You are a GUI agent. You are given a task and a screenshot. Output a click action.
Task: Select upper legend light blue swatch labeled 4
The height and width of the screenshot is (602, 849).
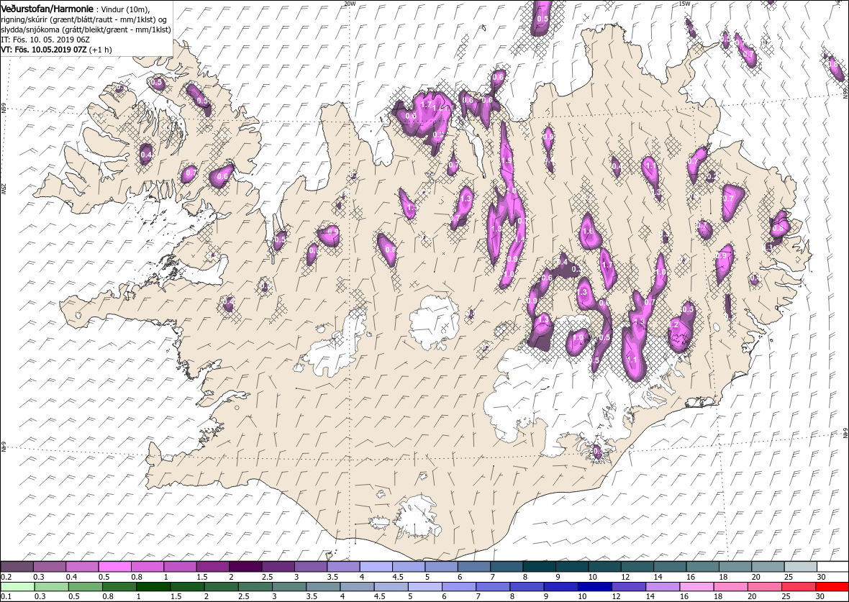point(376,567)
